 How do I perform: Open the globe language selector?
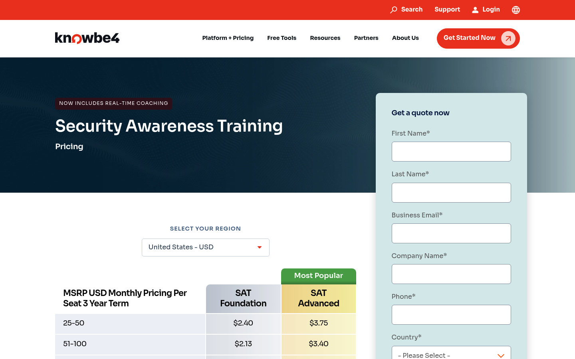click(x=516, y=10)
